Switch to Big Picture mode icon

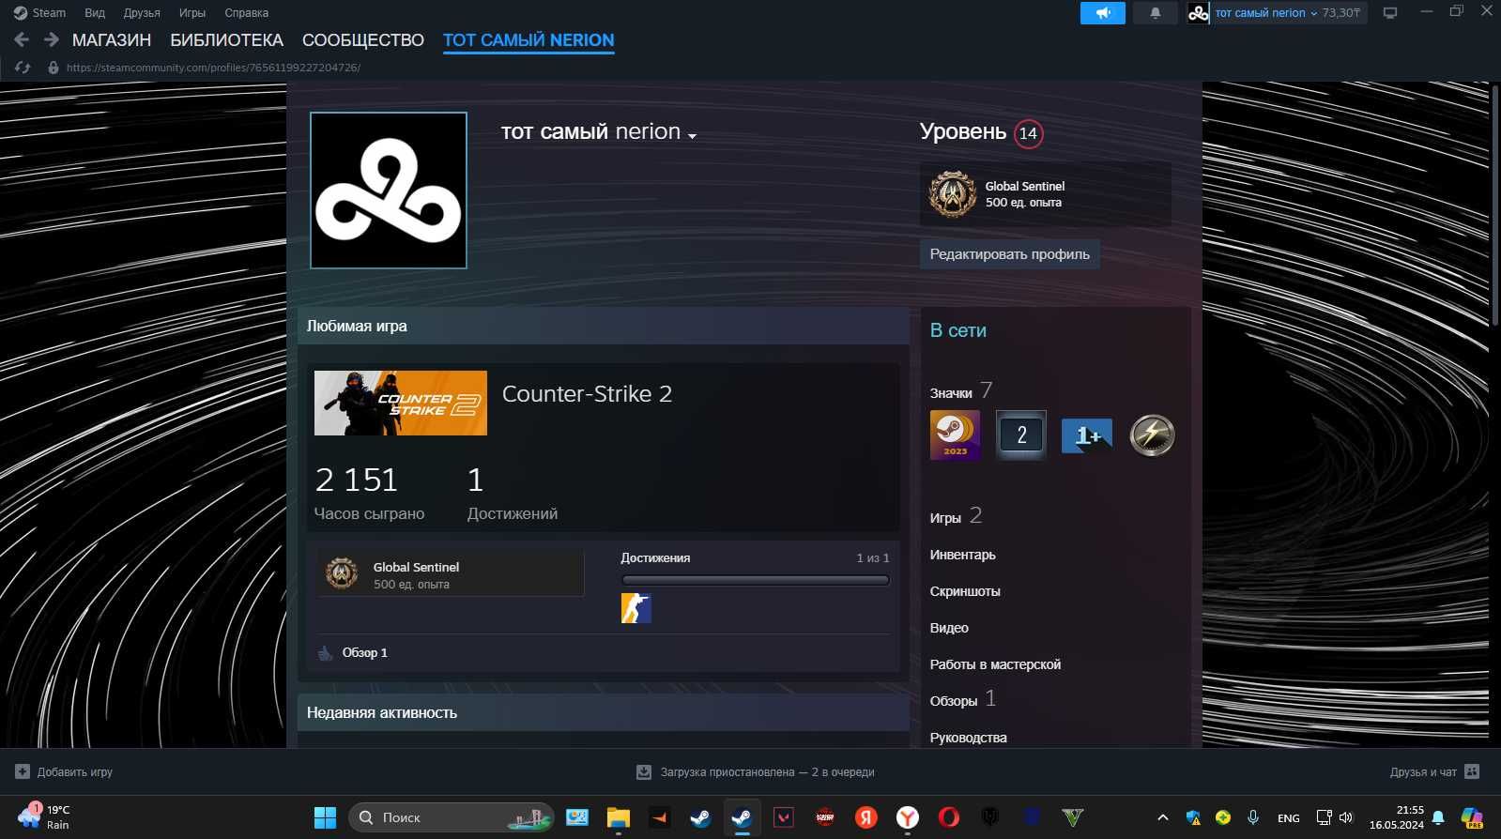[1390, 13]
